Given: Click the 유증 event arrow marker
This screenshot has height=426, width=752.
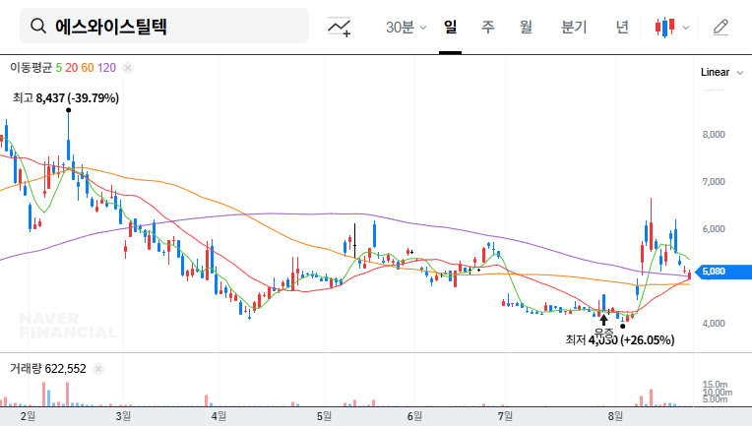Looking at the screenshot, I should tap(603, 320).
